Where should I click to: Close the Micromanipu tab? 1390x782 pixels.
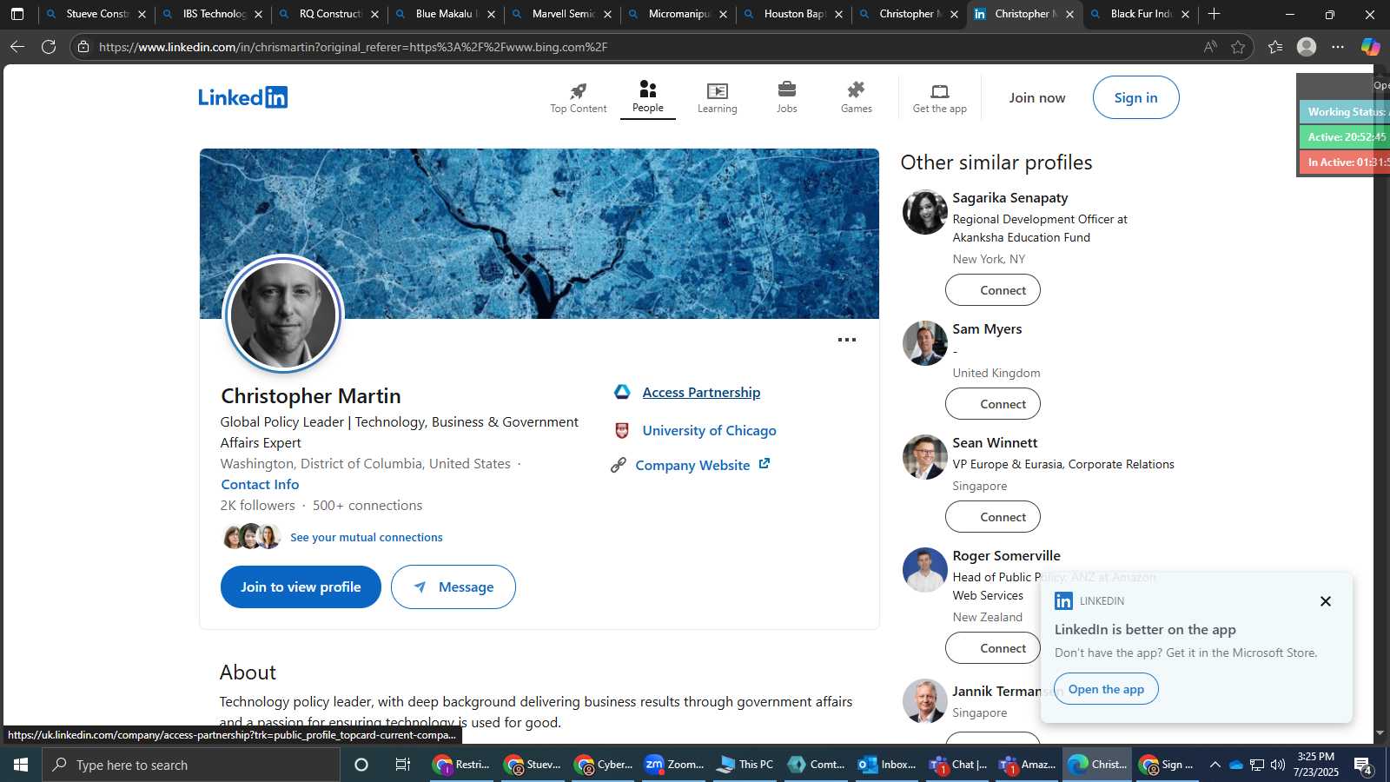point(723,14)
